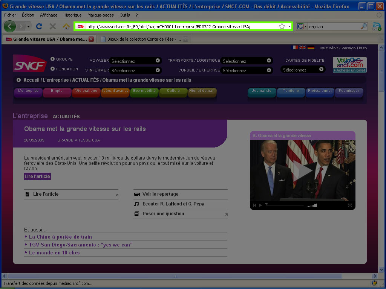Screen dimensions: 386x289
Task: Switch to German with the flag
Action: 311,47
